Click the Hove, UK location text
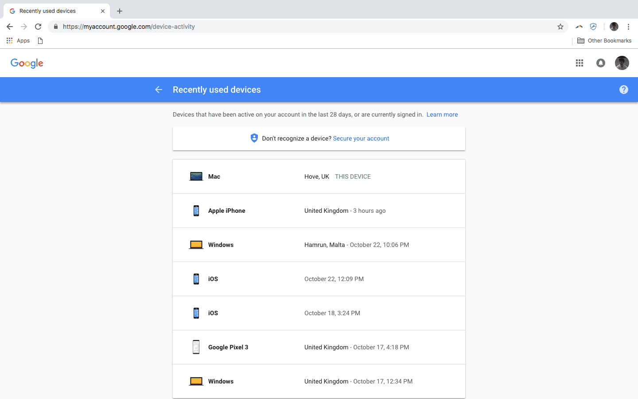The height and width of the screenshot is (399, 638). (x=317, y=176)
